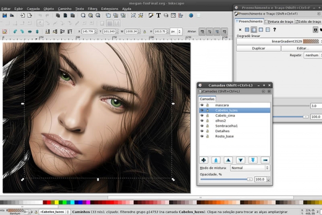Toggle width/height ratio lock icon
Image resolution: width=322 pixels, height=215 pixels.
pos(144,32)
